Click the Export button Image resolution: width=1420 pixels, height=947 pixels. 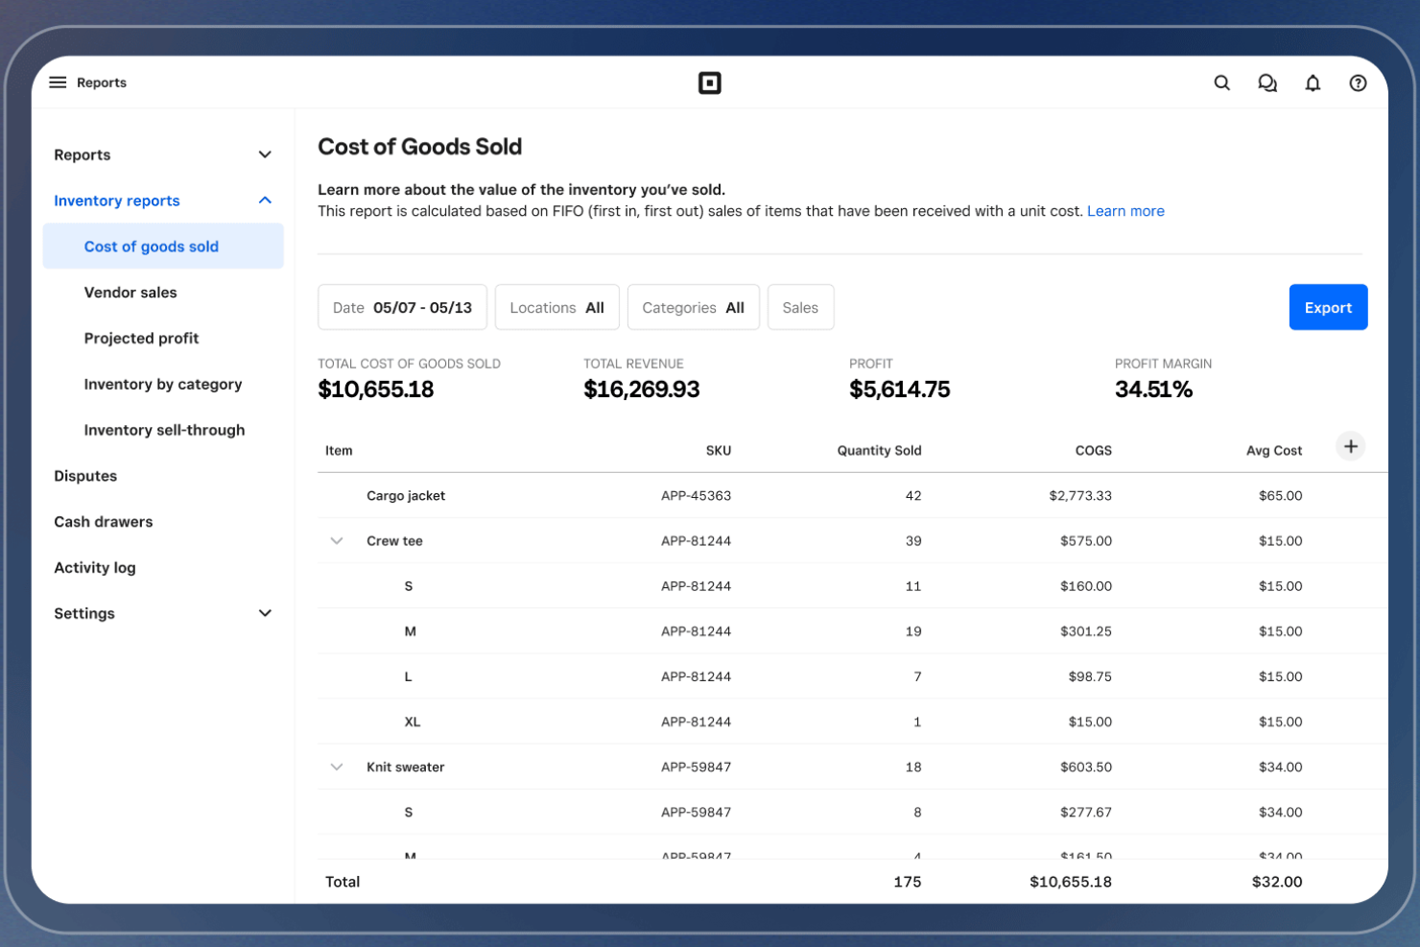(x=1328, y=307)
